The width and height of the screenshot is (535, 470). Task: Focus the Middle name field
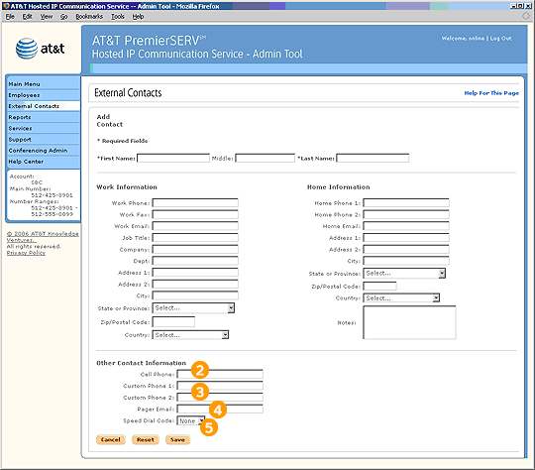tap(265, 158)
